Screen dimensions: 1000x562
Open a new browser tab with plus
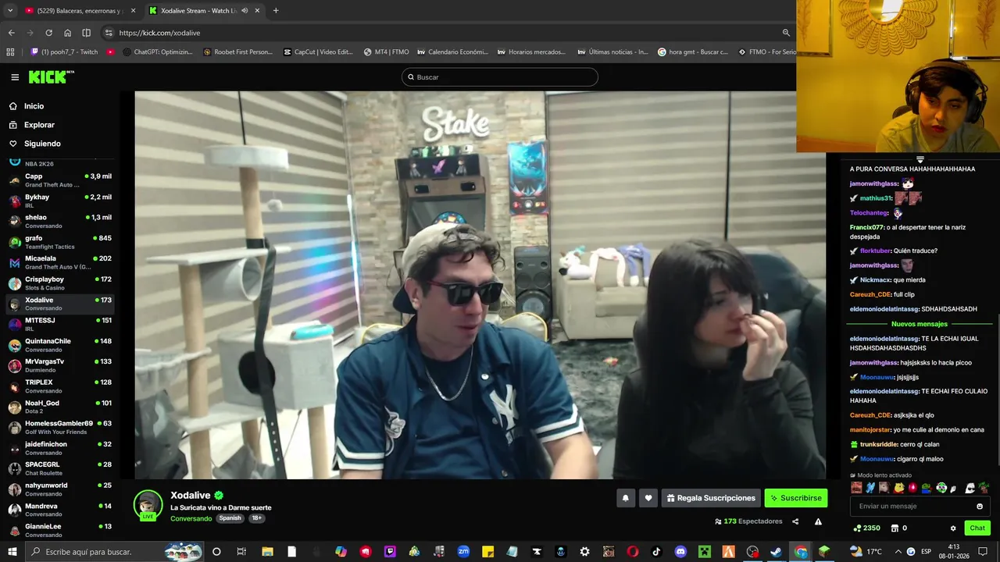[276, 11]
